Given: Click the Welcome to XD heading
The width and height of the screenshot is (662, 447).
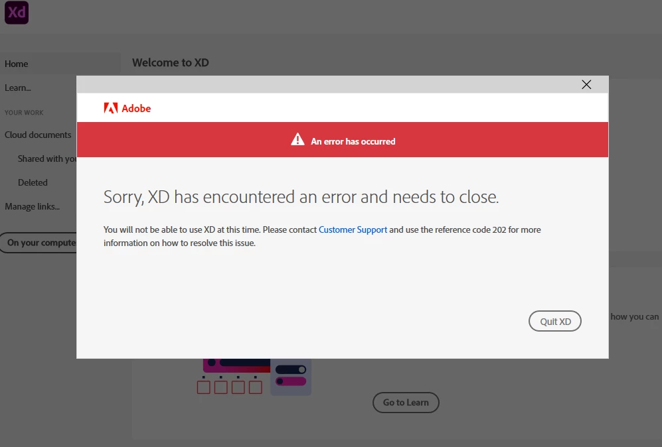Looking at the screenshot, I should 171,63.
